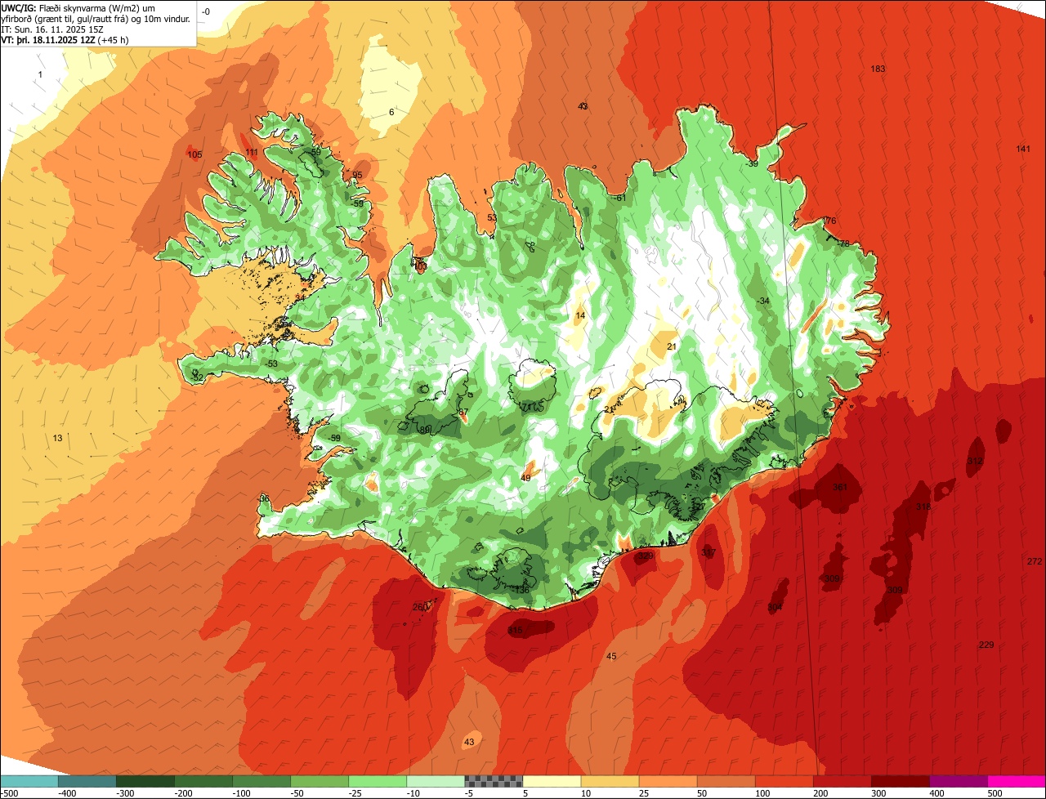Screen dimensions: 1046x799
Task: Click the '111' value at the Westfjords tip
Action: coord(252,153)
